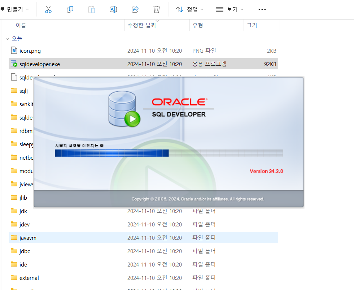The width and height of the screenshot is (354, 290).
Task: Click the external row 파일 폴더 type cell
Action: click(204, 278)
